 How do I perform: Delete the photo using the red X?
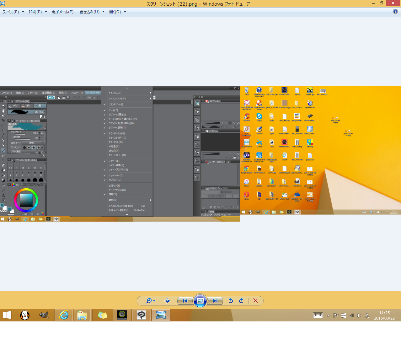point(255,301)
